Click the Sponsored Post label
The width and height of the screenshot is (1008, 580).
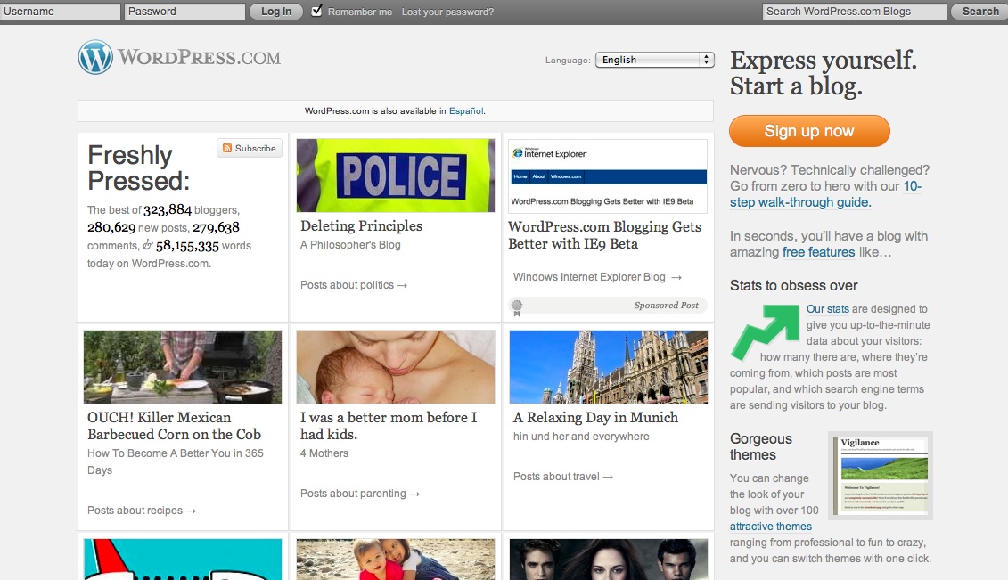(666, 305)
